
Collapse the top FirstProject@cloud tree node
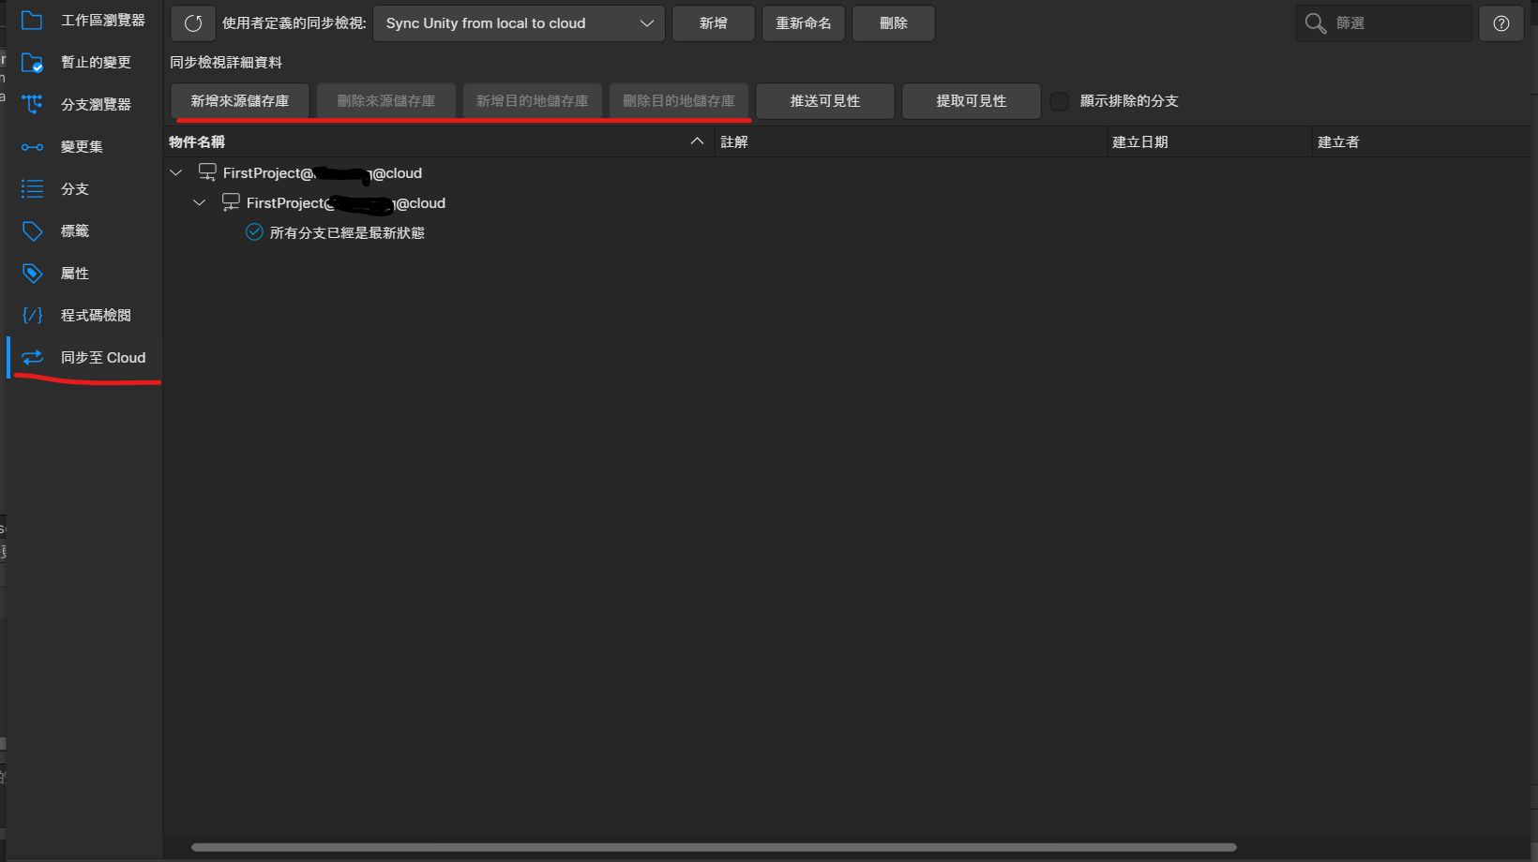pyautogui.click(x=175, y=172)
